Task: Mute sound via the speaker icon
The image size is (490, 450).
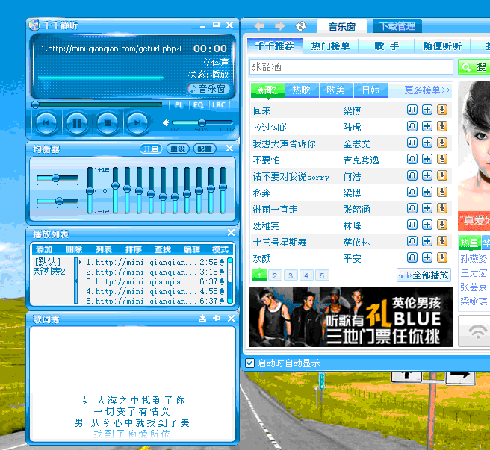Action: point(166,122)
